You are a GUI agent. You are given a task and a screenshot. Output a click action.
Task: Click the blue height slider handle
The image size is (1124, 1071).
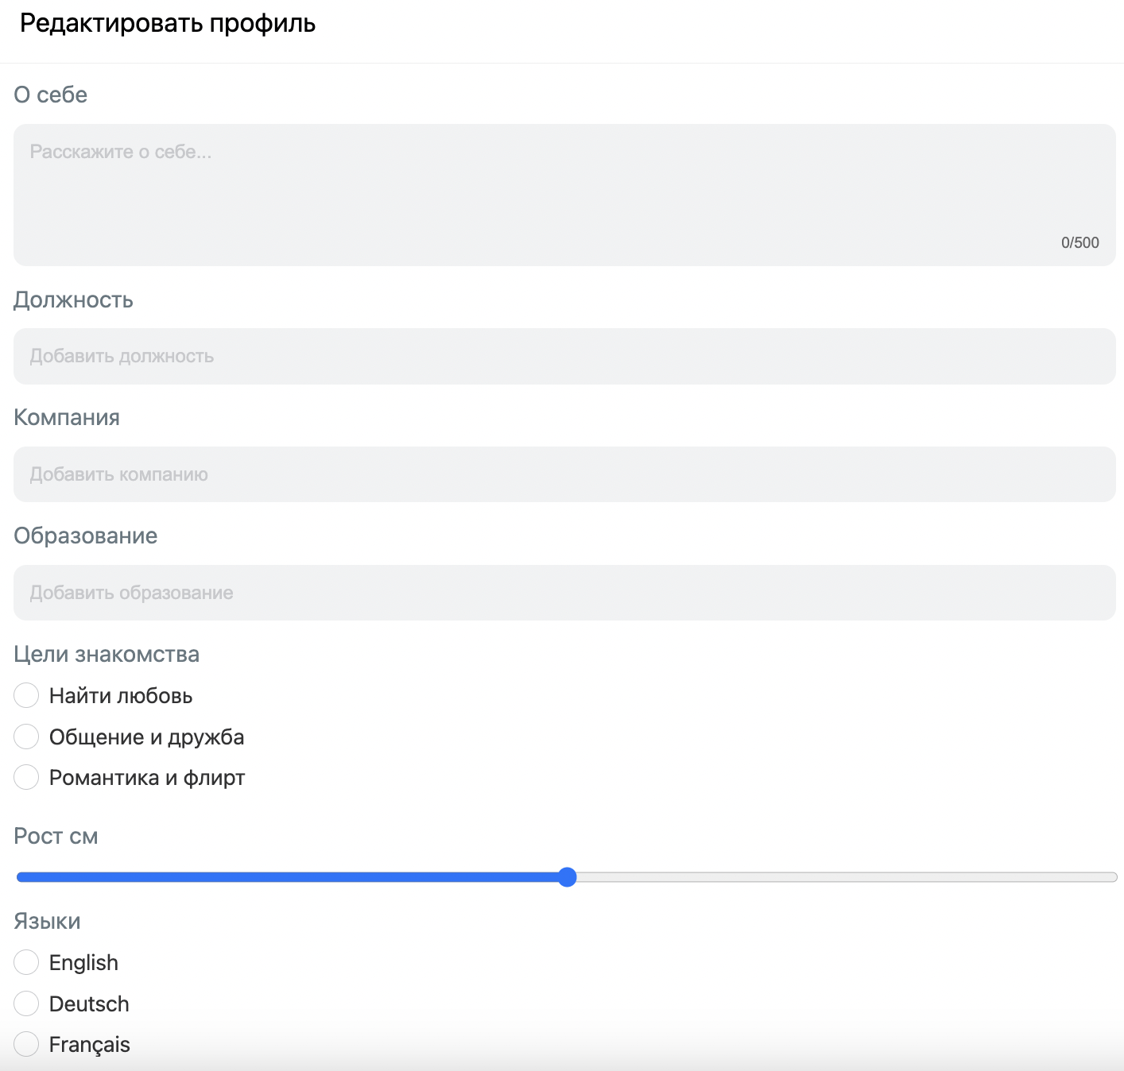click(x=567, y=877)
